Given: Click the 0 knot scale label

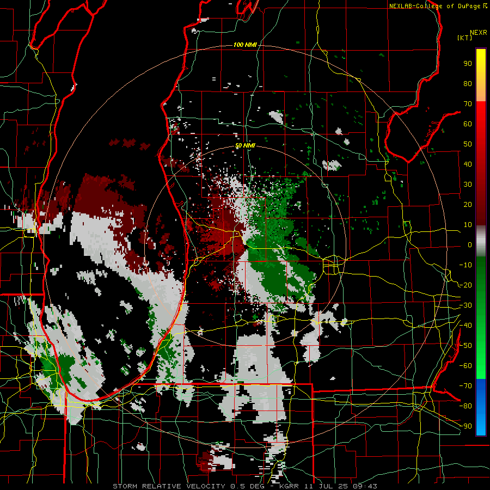Looking at the screenshot, I should point(470,244).
